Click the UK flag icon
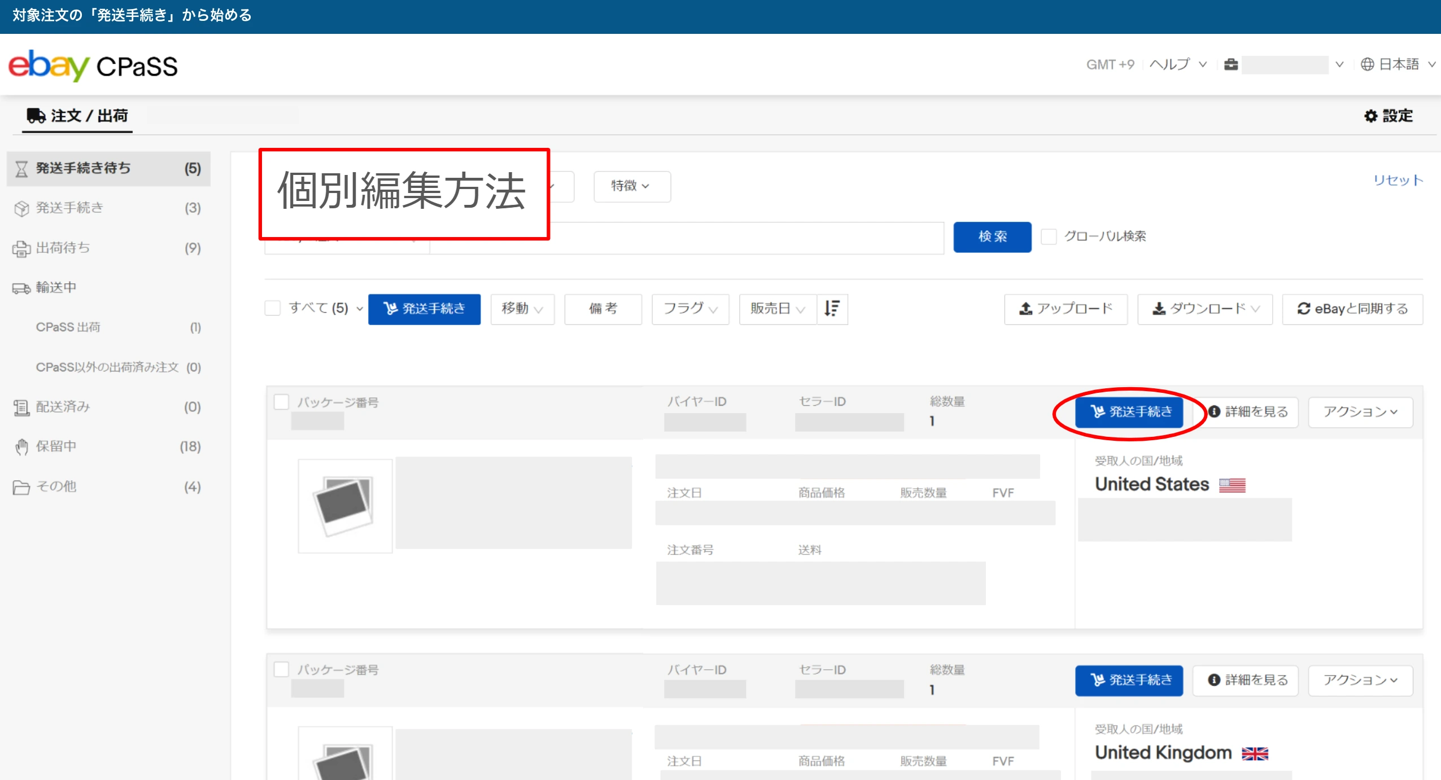This screenshot has height=780, width=1441. click(1255, 753)
